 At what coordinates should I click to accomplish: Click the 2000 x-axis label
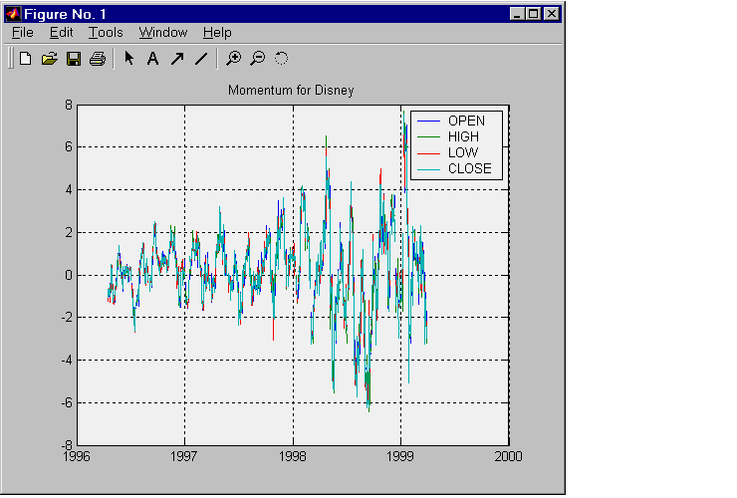pos(508,456)
